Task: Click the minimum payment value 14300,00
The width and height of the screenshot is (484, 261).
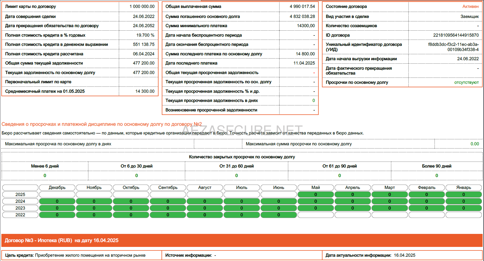Action: click(x=306, y=26)
